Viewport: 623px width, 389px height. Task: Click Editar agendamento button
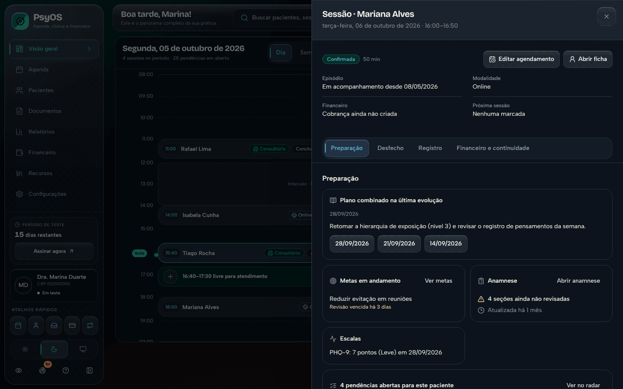[521, 59]
